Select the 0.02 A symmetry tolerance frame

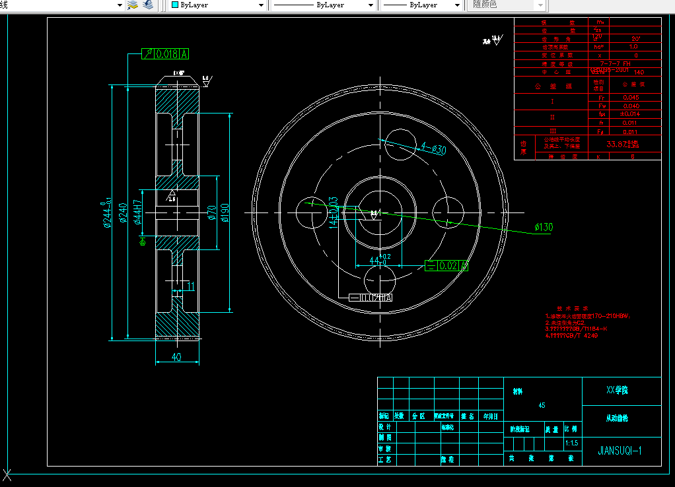(x=446, y=265)
